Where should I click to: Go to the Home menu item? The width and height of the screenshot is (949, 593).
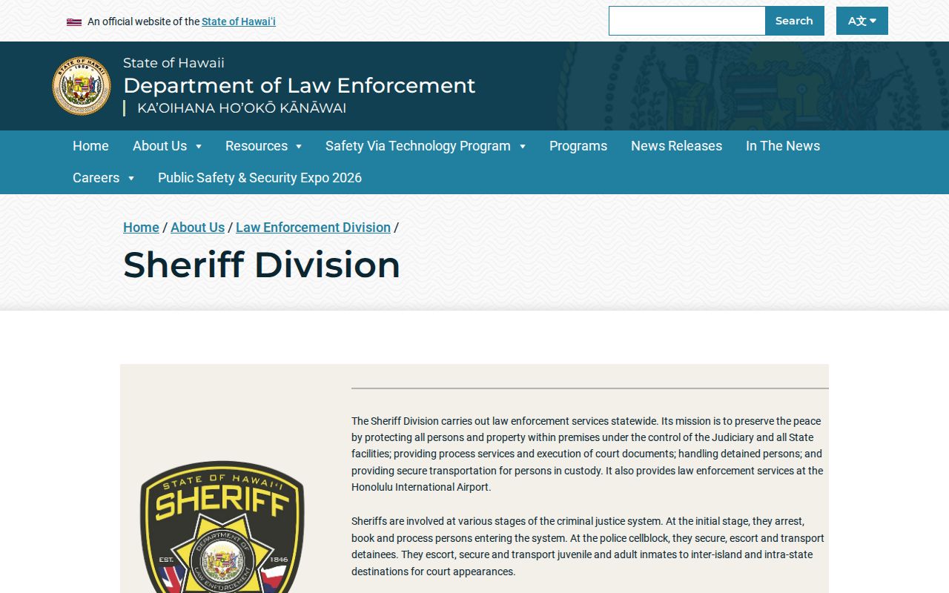(x=90, y=146)
